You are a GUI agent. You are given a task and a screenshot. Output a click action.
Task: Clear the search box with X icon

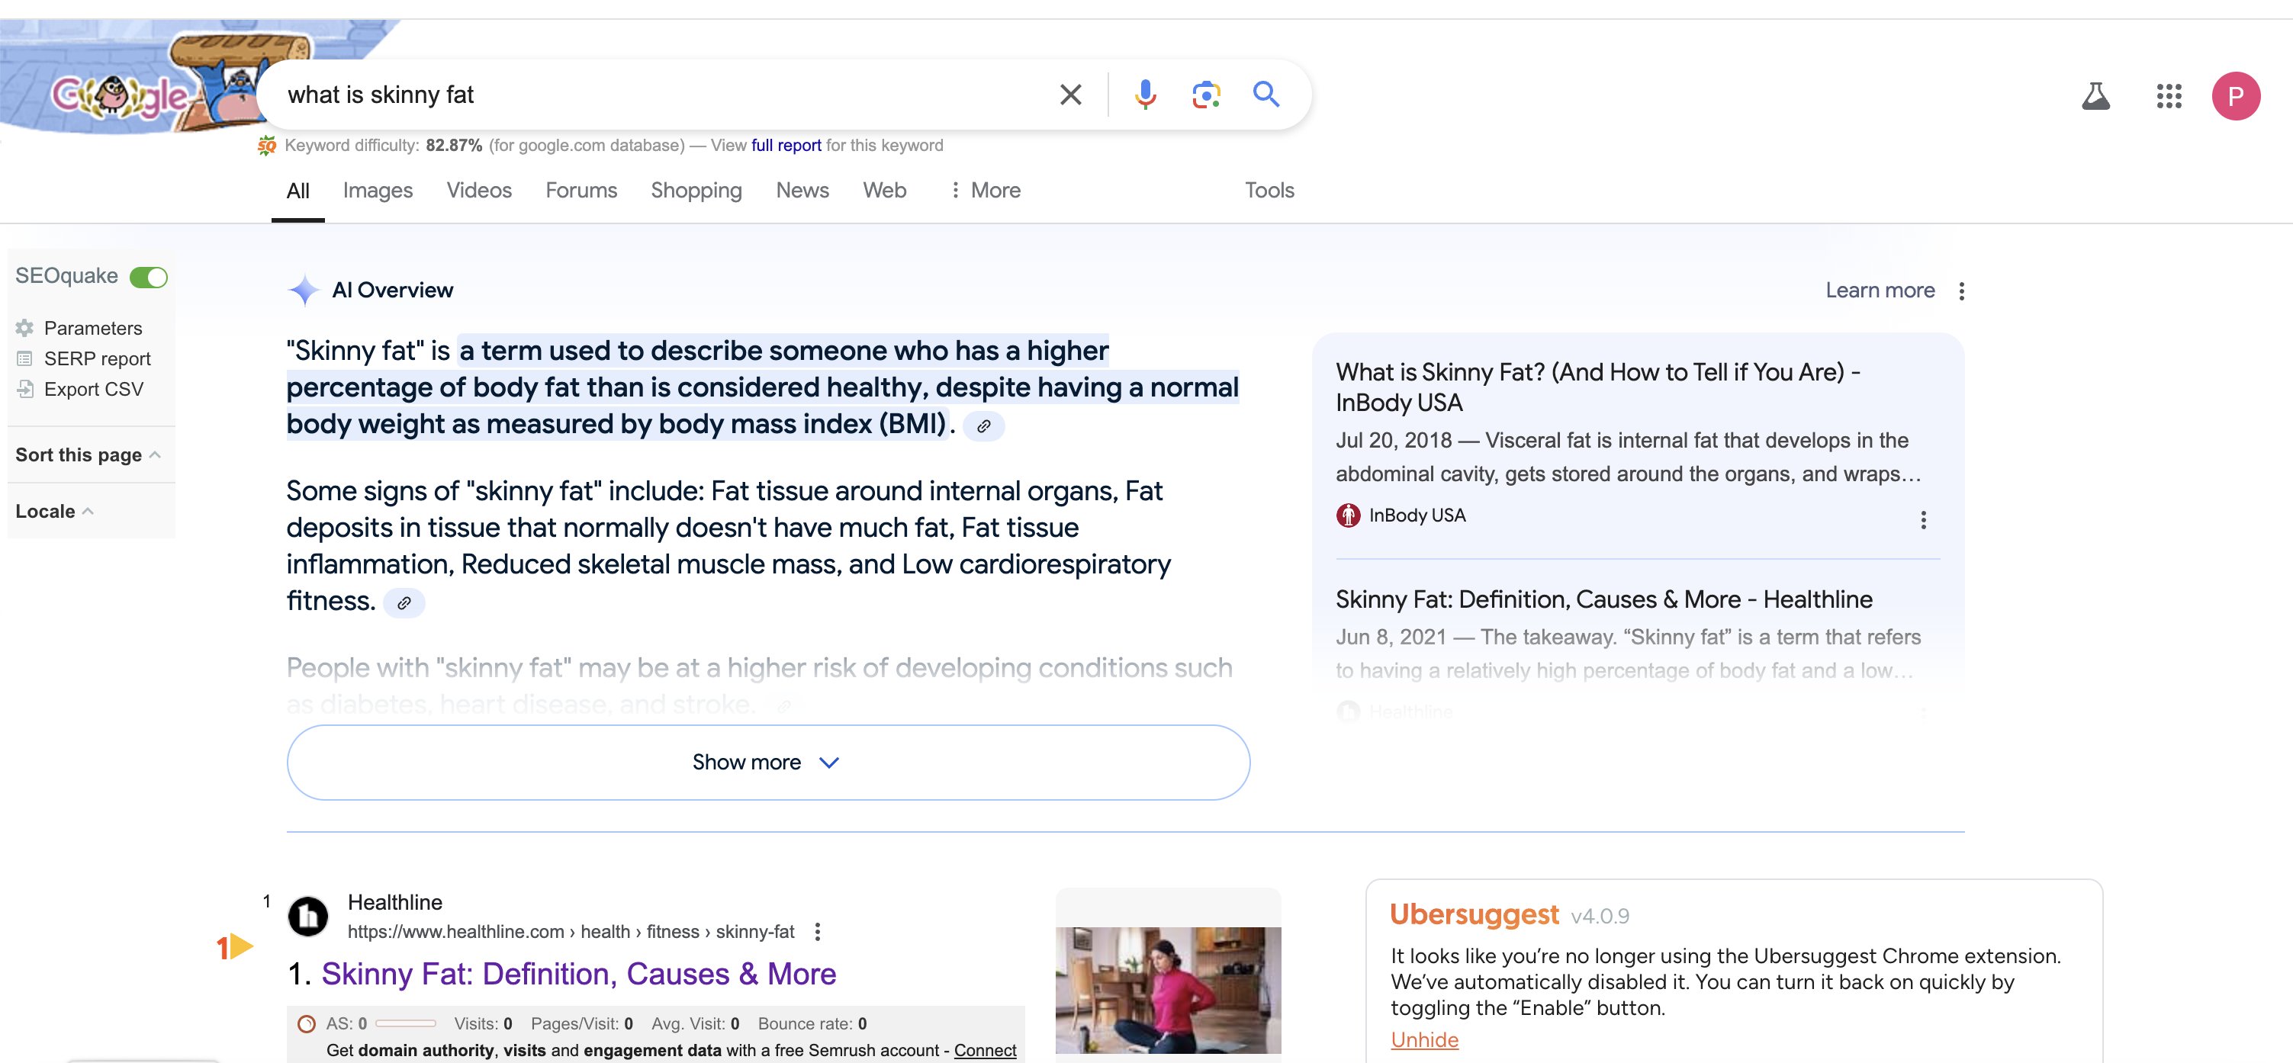[x=1071, y=95]
